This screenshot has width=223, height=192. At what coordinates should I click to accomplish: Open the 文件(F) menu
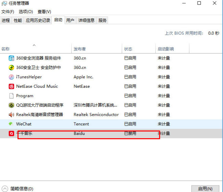click(8, 12)
